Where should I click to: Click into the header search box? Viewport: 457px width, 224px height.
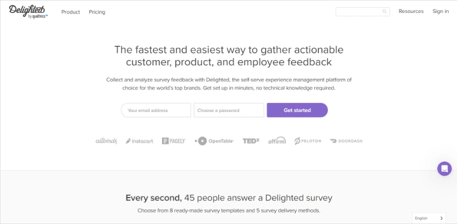363,12
